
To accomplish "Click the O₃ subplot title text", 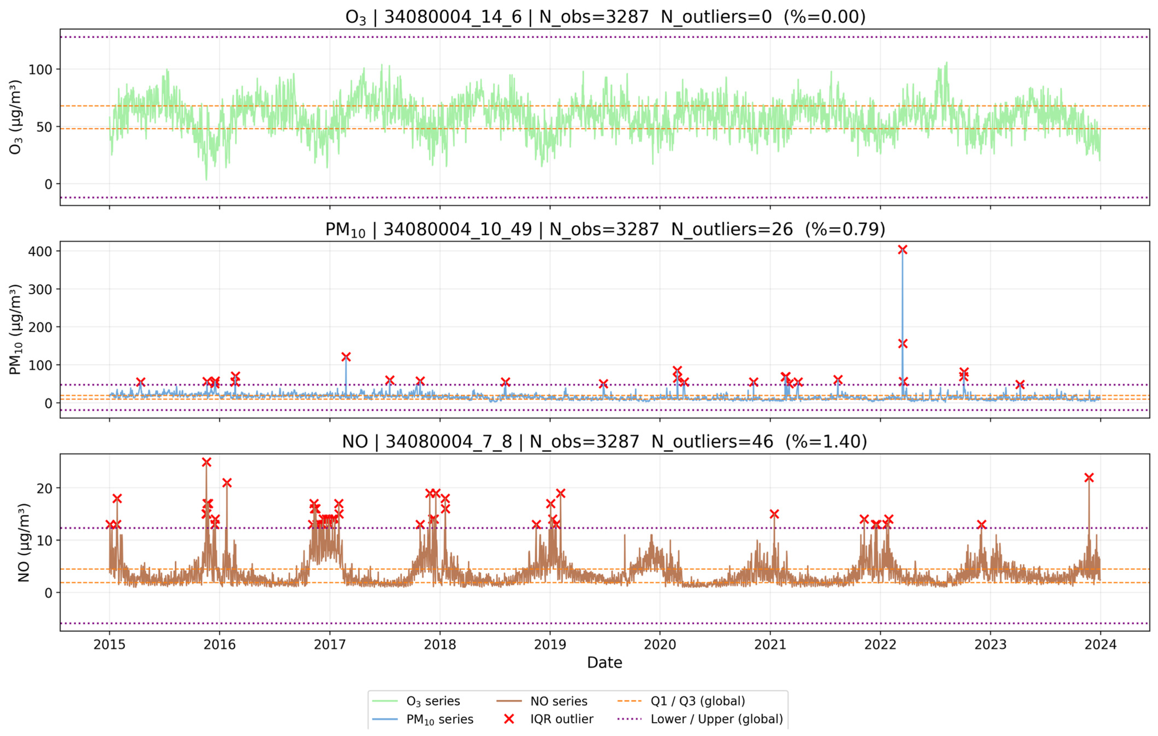I will (x=605, y=17).
